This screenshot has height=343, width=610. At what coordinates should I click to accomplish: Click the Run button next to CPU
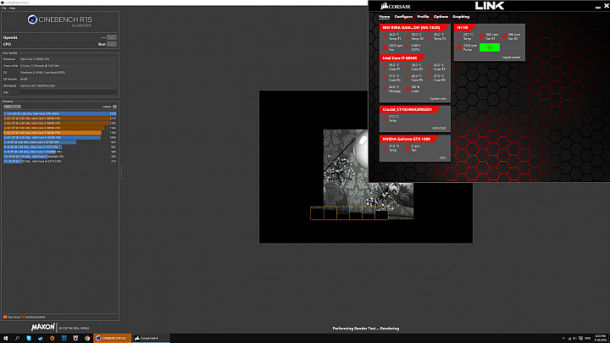click(x=112, y=44)
